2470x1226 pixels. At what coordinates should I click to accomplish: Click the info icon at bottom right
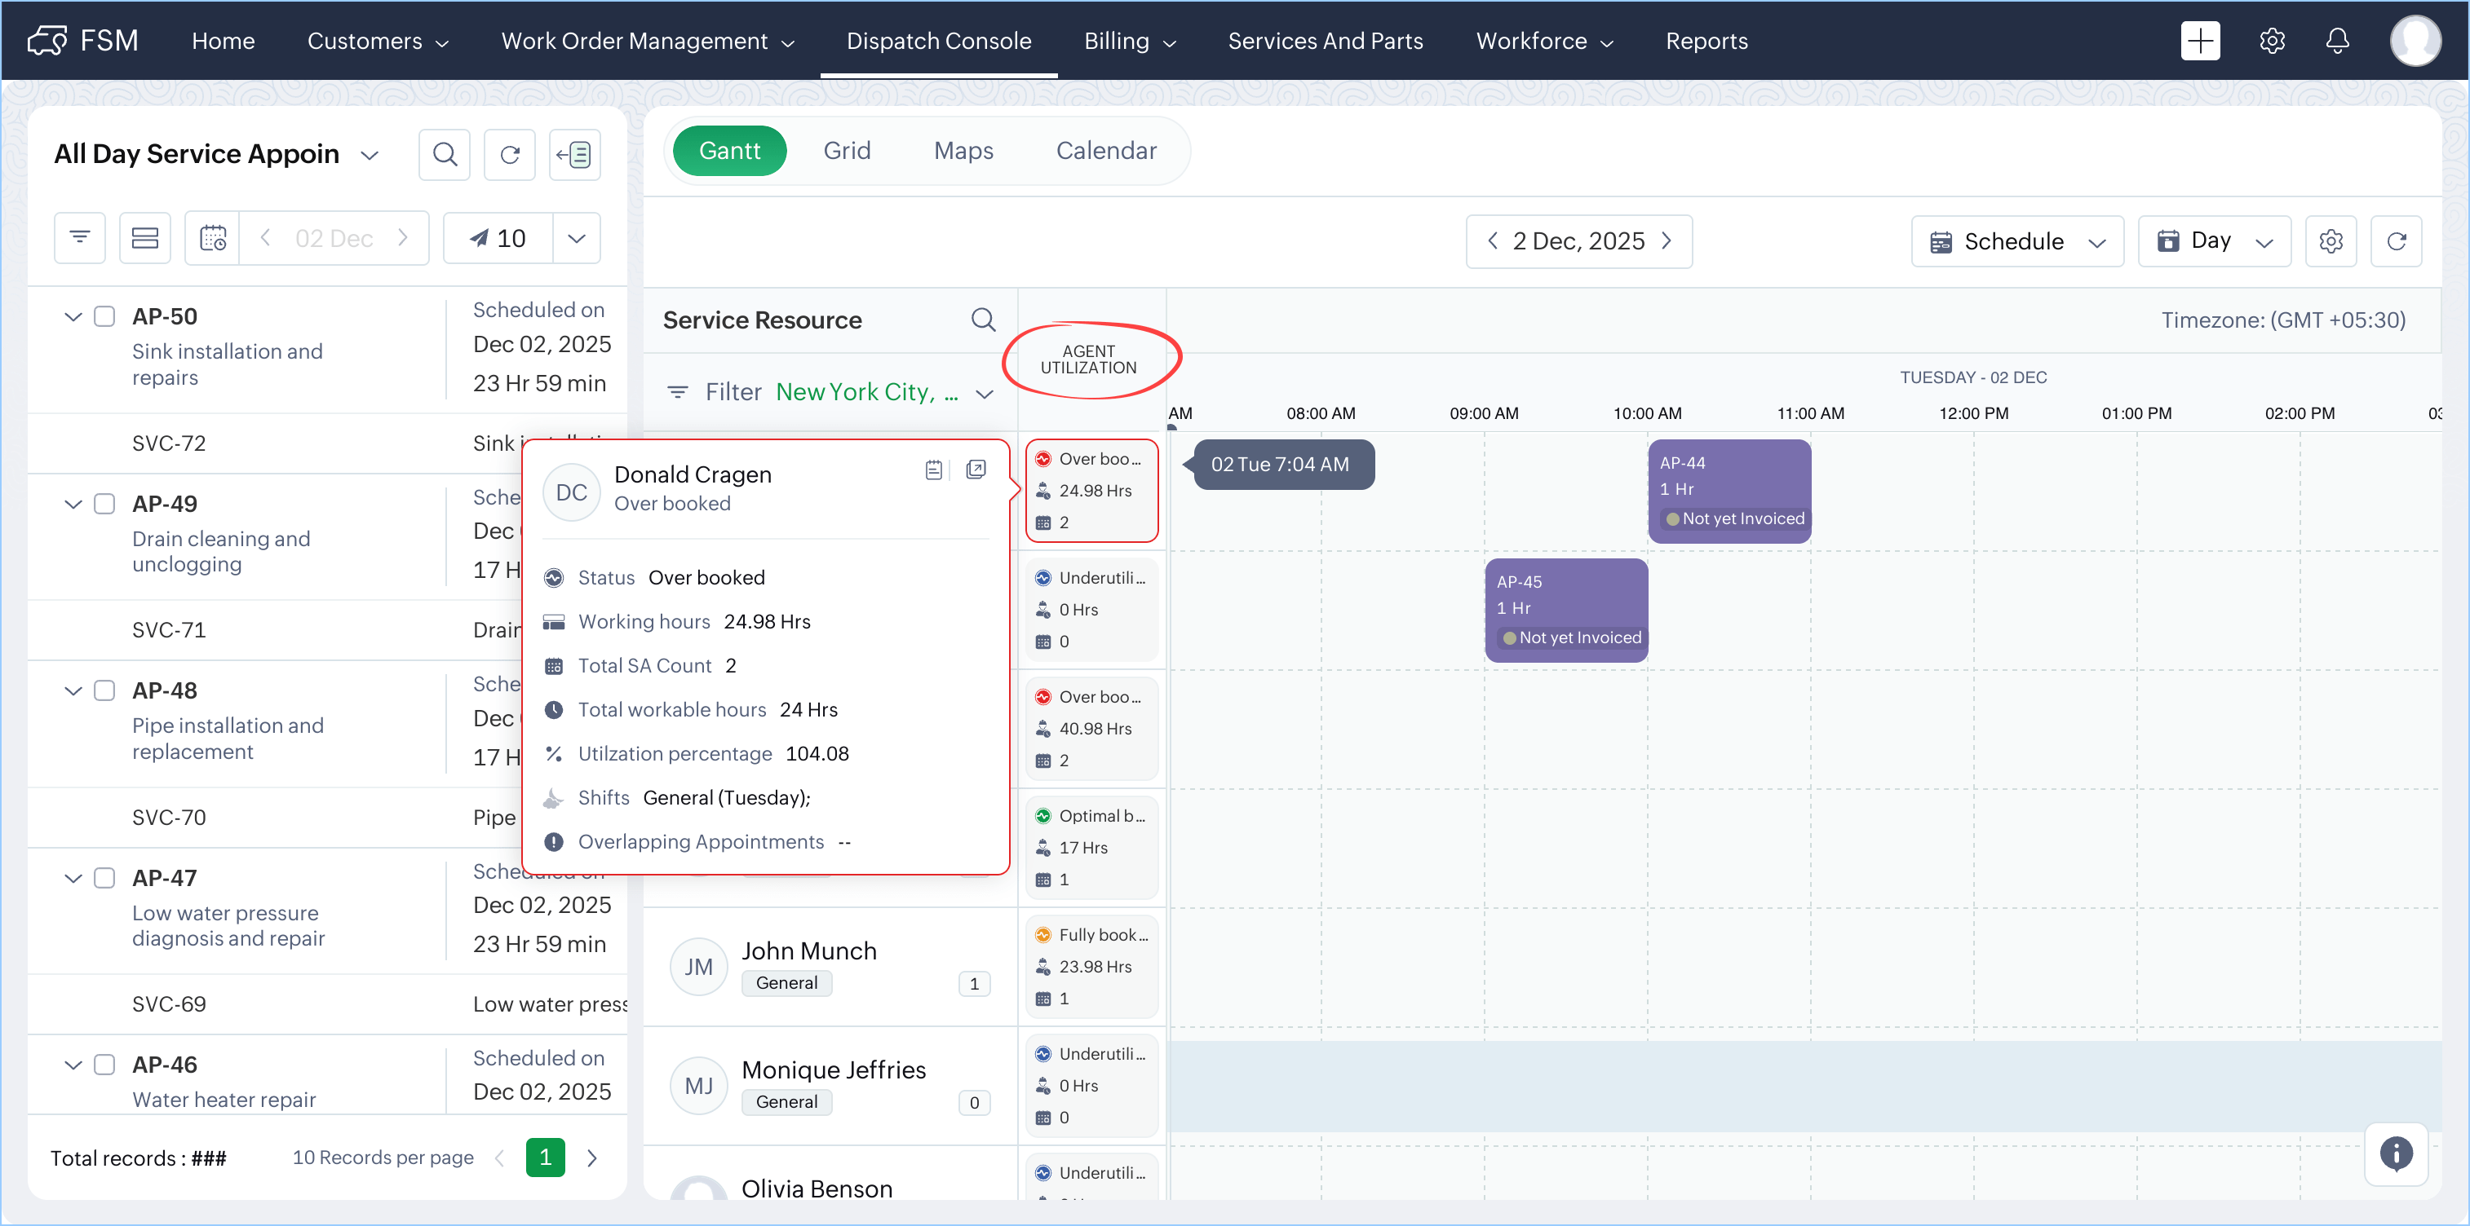coord(2395,1153)
